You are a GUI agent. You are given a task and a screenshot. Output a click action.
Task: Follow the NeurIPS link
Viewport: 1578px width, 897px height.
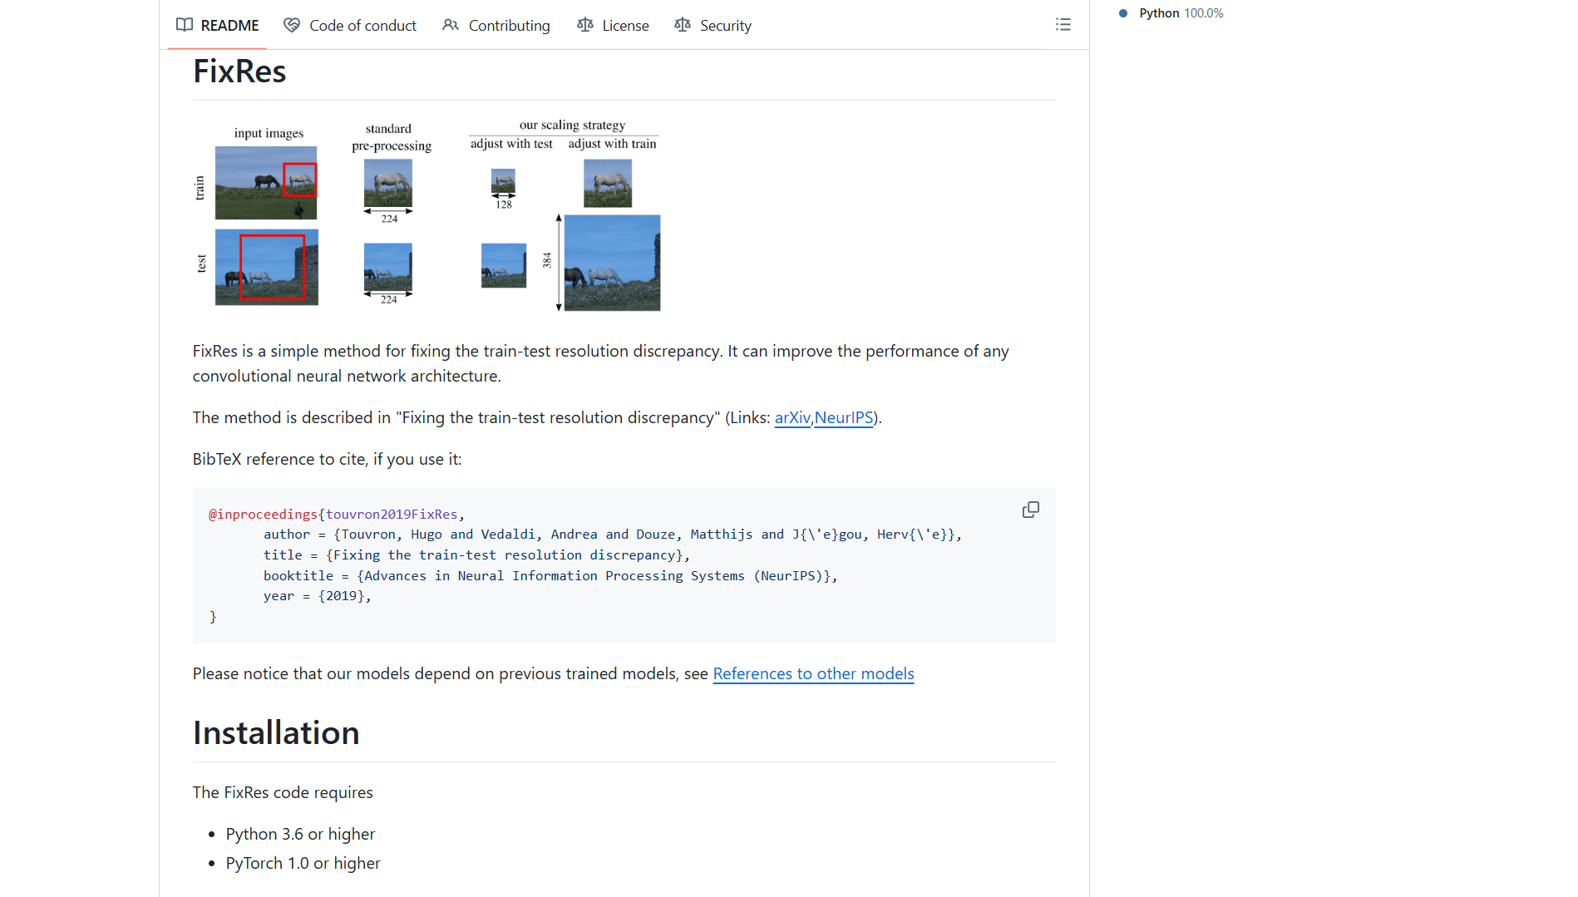tap(843, 417)
